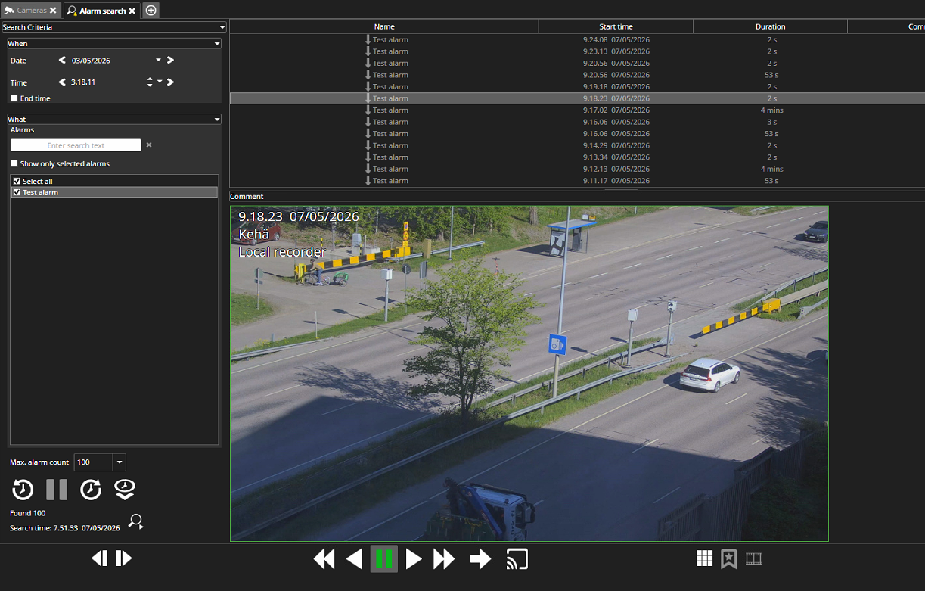Close the Alarm search tab
Screen dimensions: 925x591
[x=132, y=11]
